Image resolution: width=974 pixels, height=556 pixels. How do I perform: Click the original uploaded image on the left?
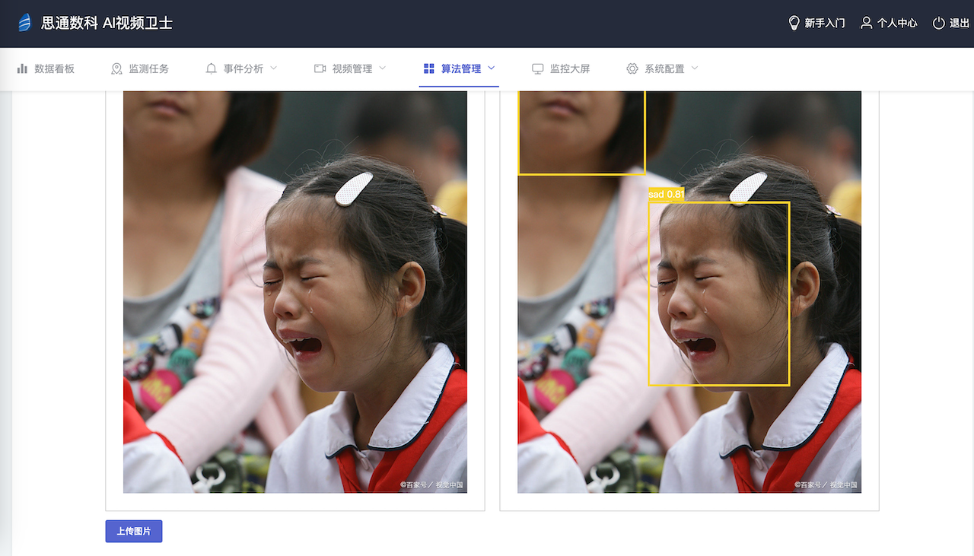[295, 292]
